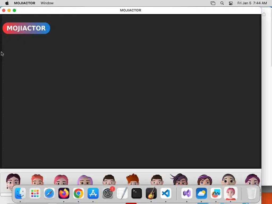The width and height of the screenshot is (272, 204).
Task: Click the MOJIACTOR gradient logo badge
Action: [26, 28]
